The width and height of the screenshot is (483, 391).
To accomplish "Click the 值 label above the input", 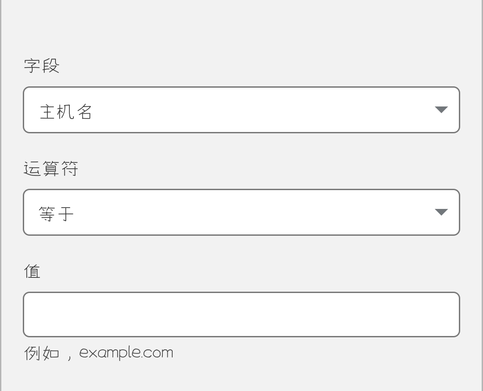I will click(x=32, y=272).
